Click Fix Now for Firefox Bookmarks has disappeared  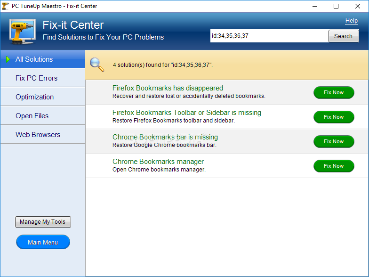pos(334,92)
